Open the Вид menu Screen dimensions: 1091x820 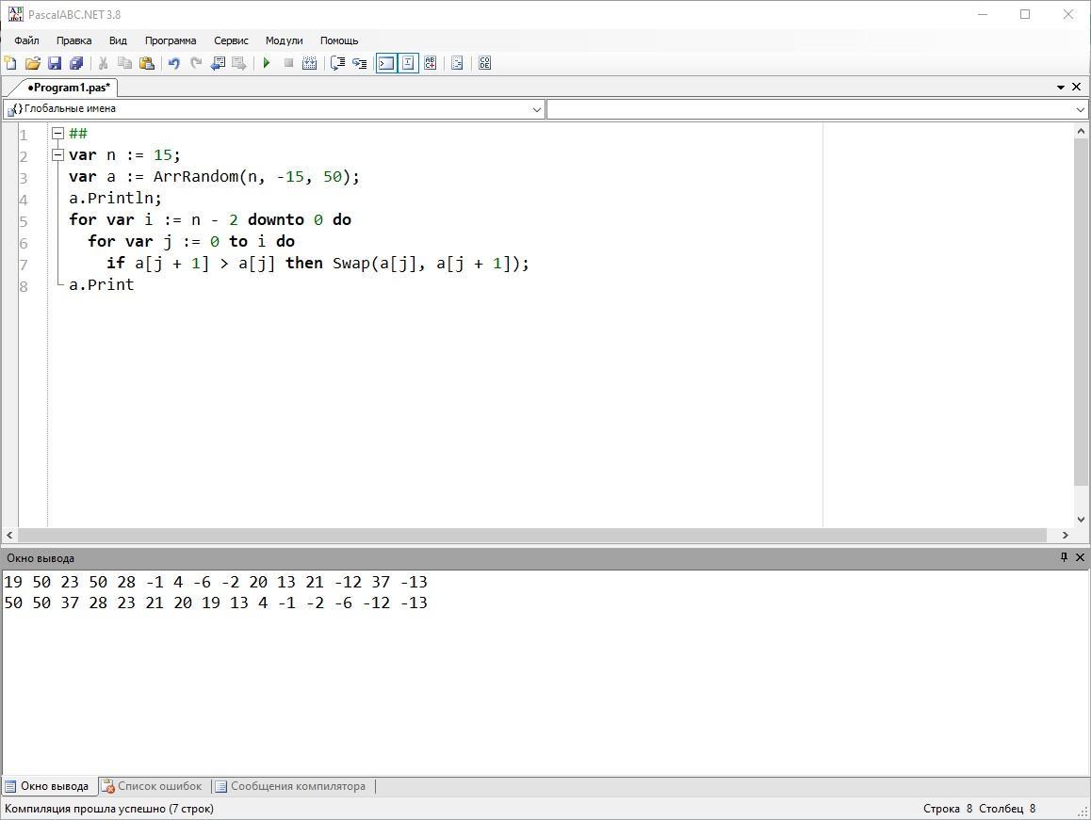pos(119,40)
